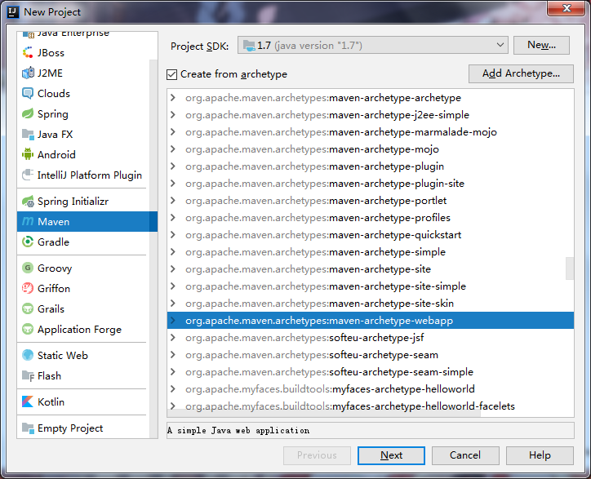Uncheck Create from archetype checkbox
The image size is (591, 479).
pyautogui.click(x=172, y=74)
